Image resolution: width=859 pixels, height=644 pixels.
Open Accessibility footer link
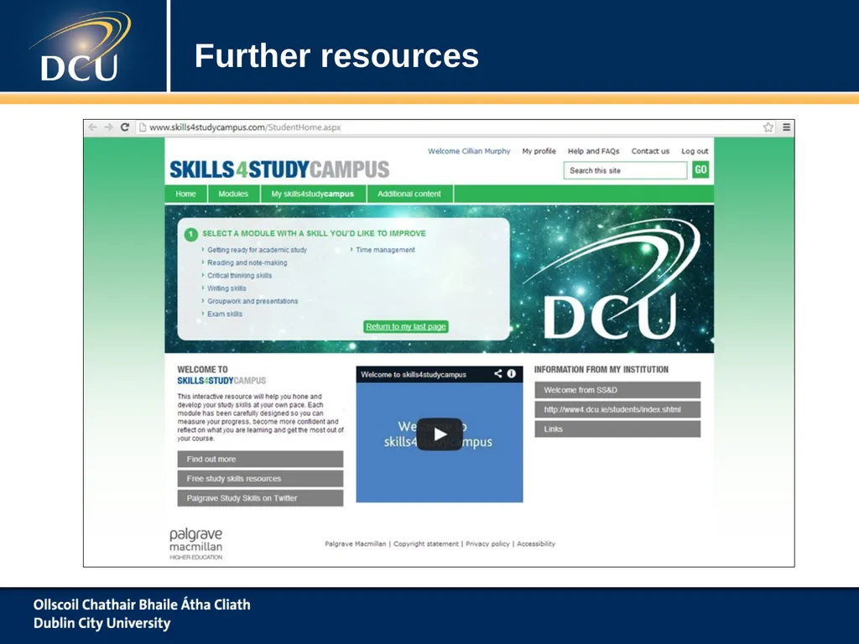click(x=536, y=543)
